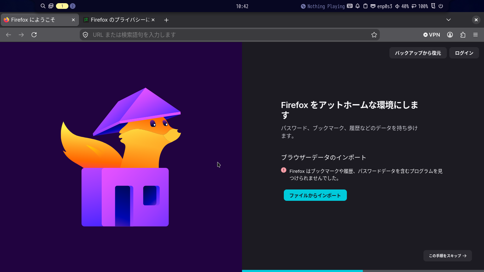Open the search icon in the top panel

coord(43,6)
